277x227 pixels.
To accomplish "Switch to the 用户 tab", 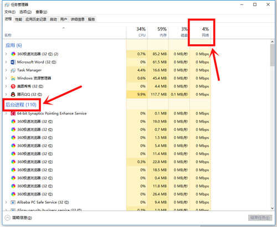I will (64, 19).
